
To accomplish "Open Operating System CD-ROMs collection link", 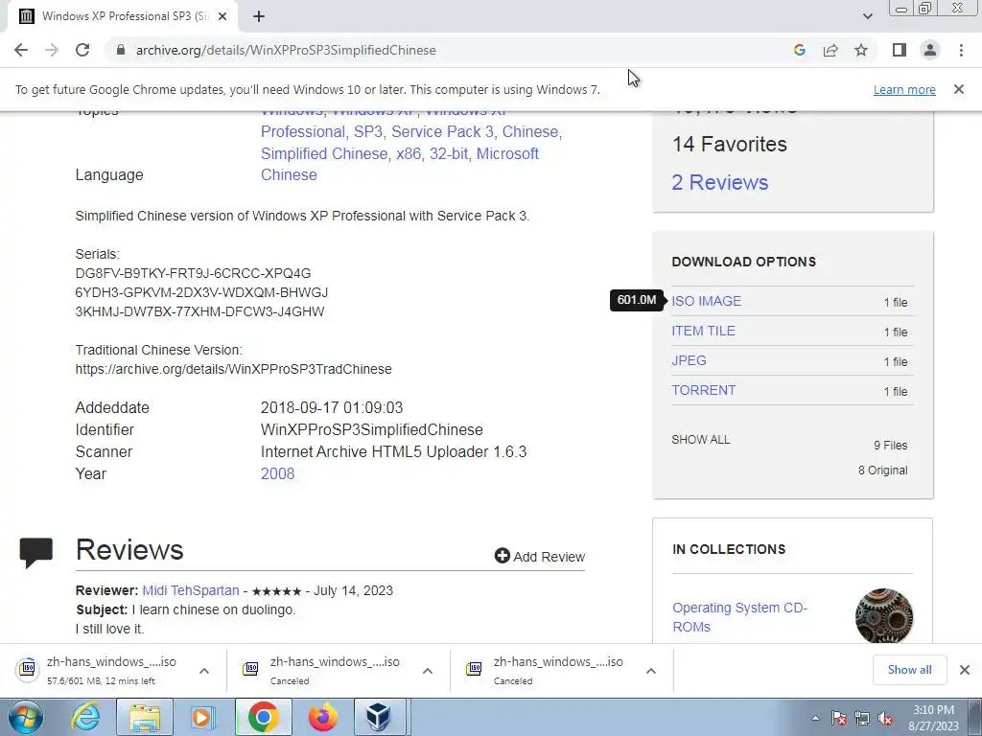I will click(739, 617).
